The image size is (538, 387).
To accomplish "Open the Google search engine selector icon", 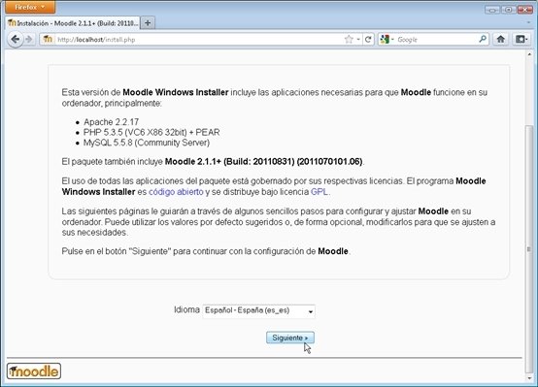I will pos(387,40).
